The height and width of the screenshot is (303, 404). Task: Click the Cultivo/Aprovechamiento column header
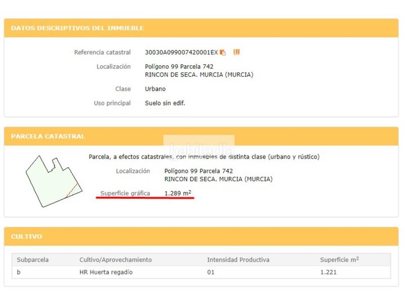tap(116, 260)
